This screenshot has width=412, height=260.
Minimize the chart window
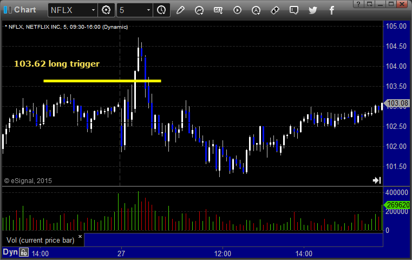[x=381, y=4]
